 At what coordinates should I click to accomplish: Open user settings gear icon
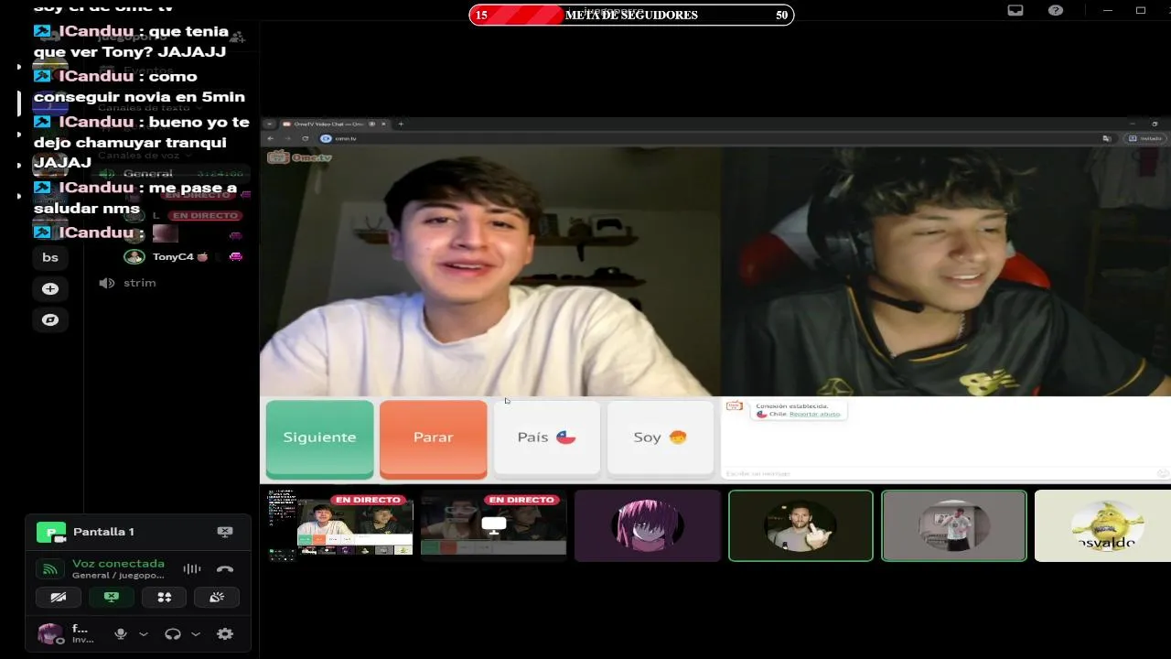225,633
